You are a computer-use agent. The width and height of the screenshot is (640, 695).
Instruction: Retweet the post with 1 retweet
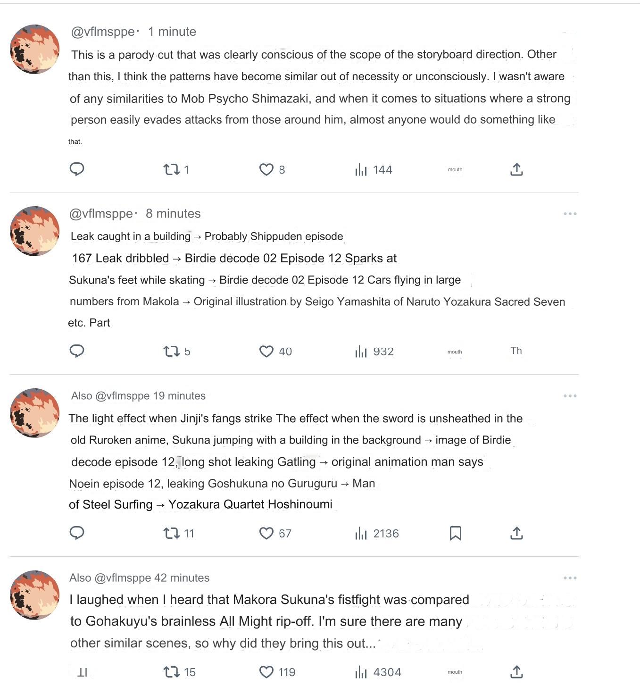172,169
